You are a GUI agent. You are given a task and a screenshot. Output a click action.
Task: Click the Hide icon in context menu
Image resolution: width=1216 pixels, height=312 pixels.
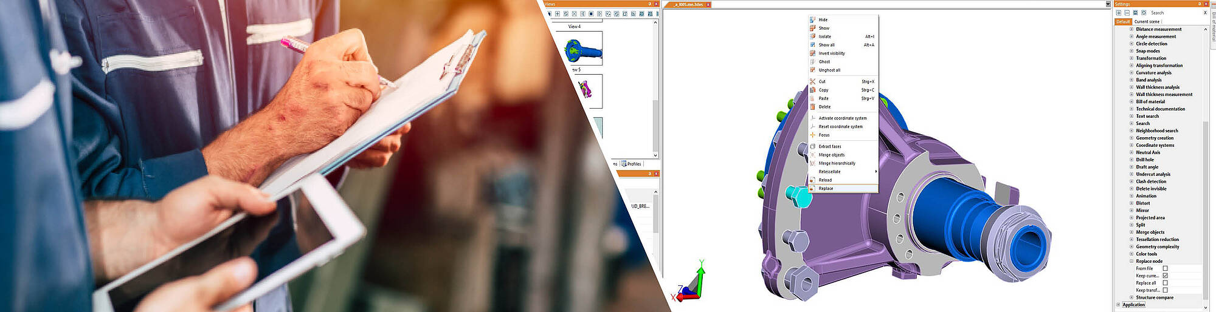(812, 19)
